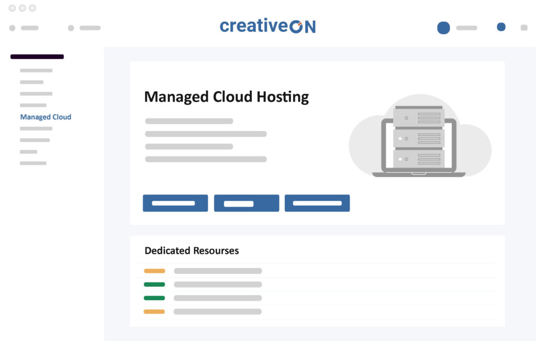The width and height of the screenshot is (536, 341).
Task: Toggle the orange badge on the first resource row
Action: coord(154,271)
